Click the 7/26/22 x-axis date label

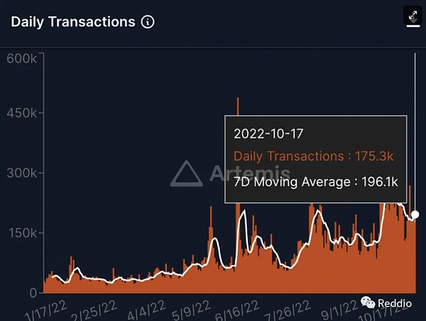click(x=288, y=310)
